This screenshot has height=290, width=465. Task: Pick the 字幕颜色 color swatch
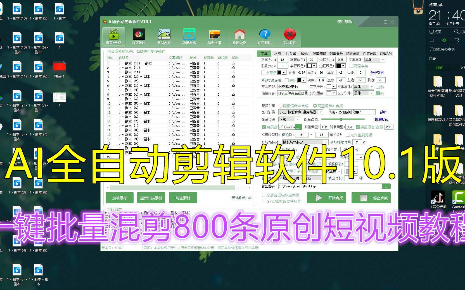[x=309, y=66]
